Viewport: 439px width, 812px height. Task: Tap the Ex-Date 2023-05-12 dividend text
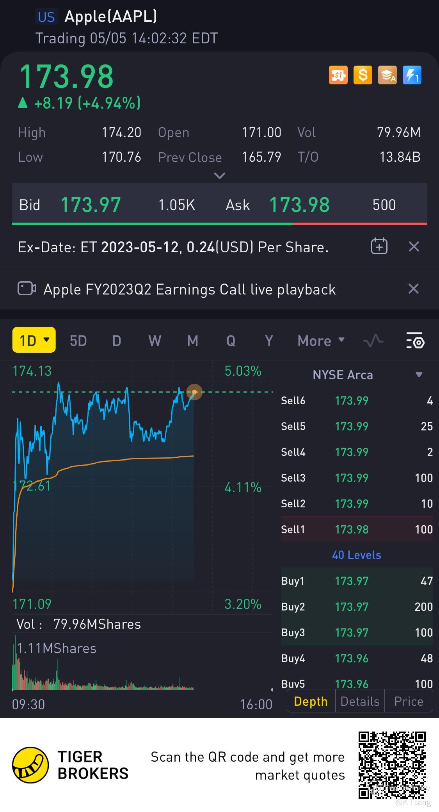173,247
